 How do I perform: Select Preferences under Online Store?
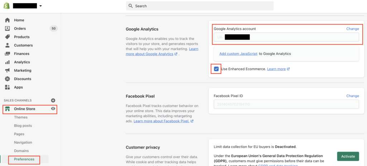(x=24, y=159)
